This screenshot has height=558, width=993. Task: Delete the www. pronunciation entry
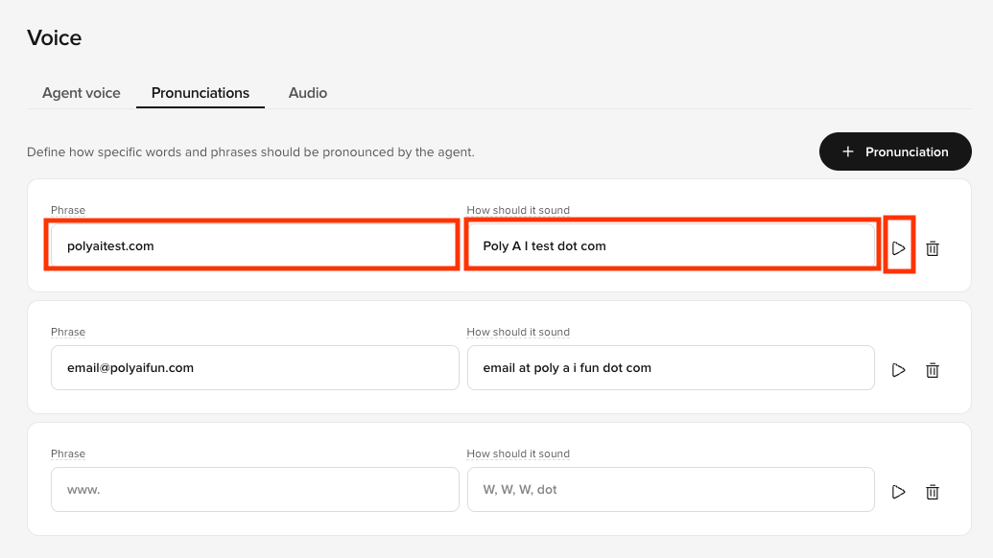point(933,492)
